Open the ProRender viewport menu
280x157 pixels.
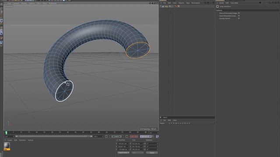(x=52, y=3)
